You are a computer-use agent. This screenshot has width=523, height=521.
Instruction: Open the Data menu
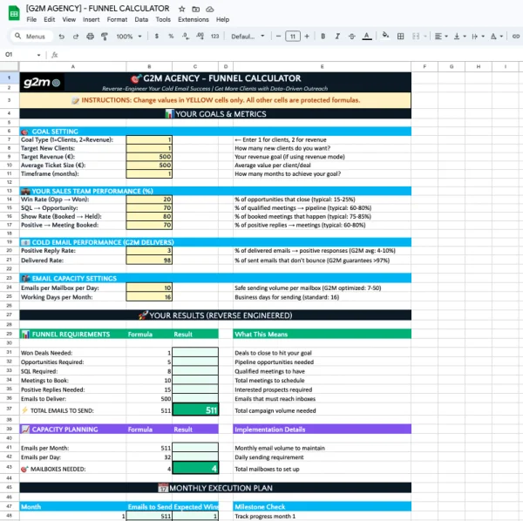139,19
